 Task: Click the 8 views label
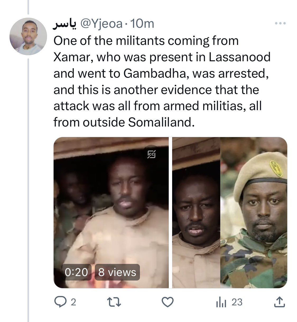coord(117,272)
